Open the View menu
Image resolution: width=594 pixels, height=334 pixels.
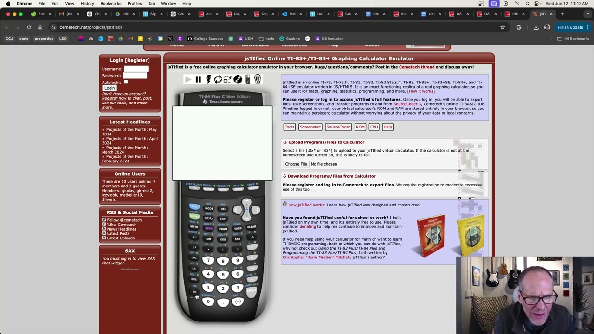pos(70,3)
